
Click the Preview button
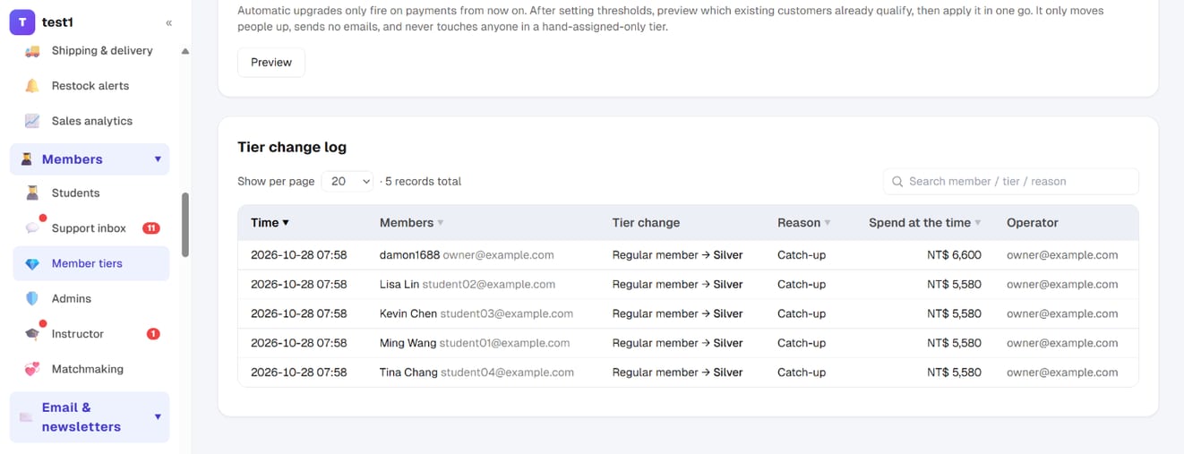click(271, 63)
